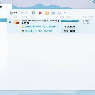This screenshot has height=95, width=95.
Task: Open settings via the gear icon
Action: point(60,13)
